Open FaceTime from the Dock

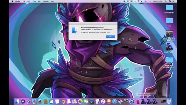pos(86,101)
